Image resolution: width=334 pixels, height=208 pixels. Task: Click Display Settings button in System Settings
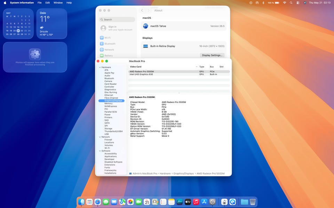pos(212,55)
